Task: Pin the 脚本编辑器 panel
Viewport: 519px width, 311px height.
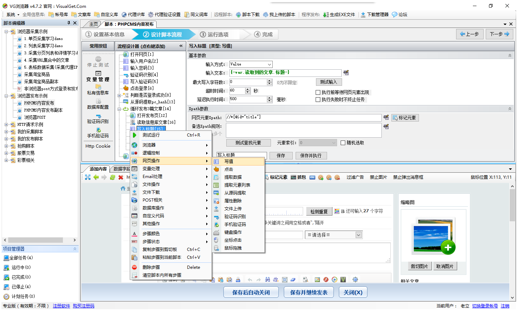Action: point(69,23)
